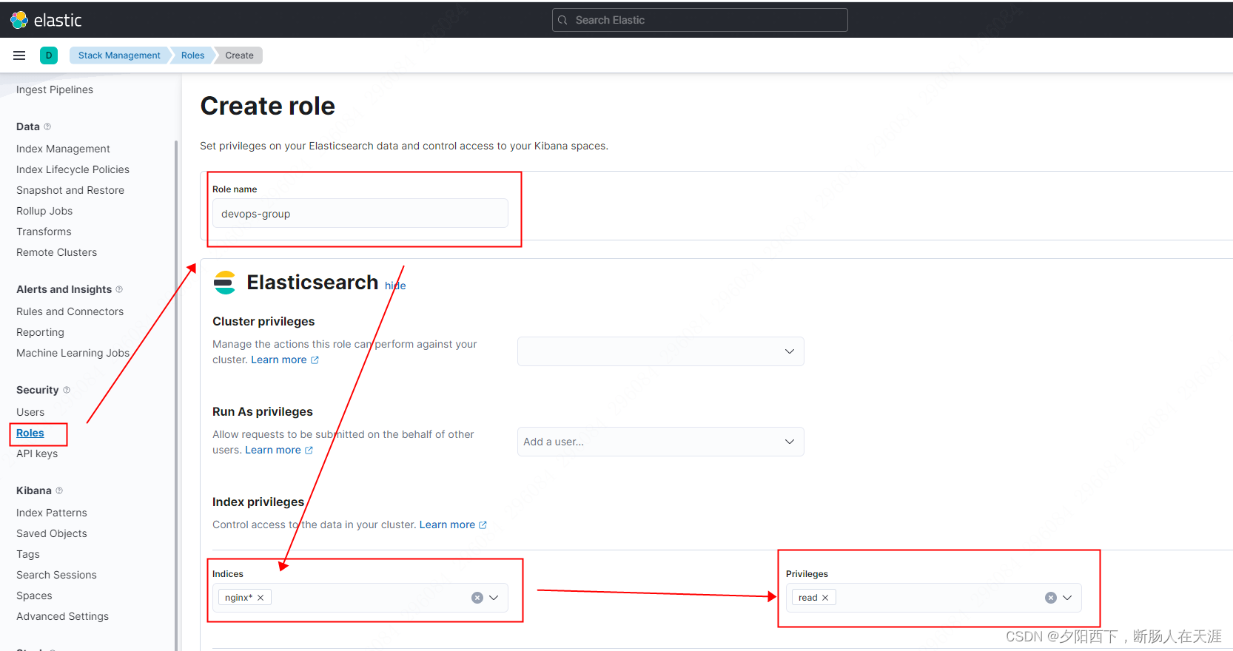This screenshot has width=1233, height=651.
Task: Open Index Patterns under Kibana
Action: click(52, 513)
